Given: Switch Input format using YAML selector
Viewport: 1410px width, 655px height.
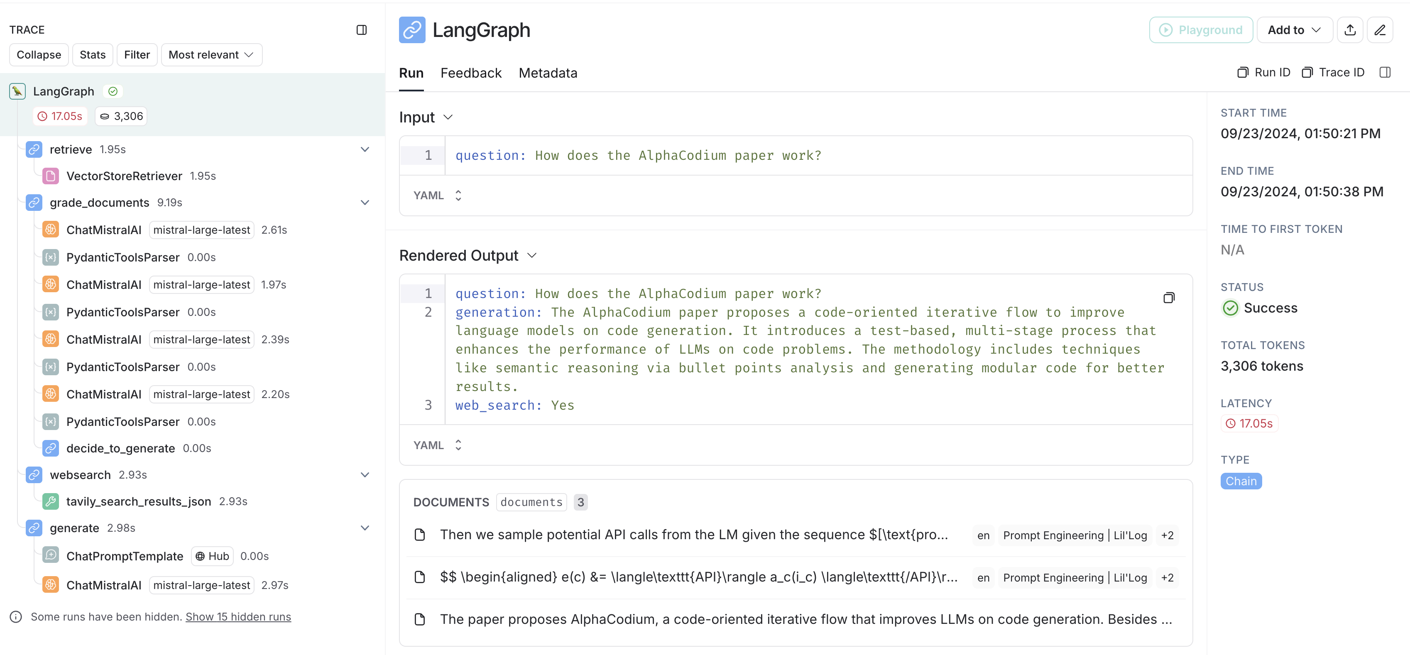Looking at the screenshot, I should click(x=437, y=196).
